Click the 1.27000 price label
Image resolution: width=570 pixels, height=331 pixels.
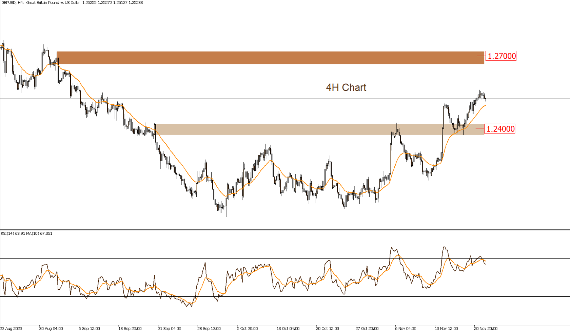point(501,56)
